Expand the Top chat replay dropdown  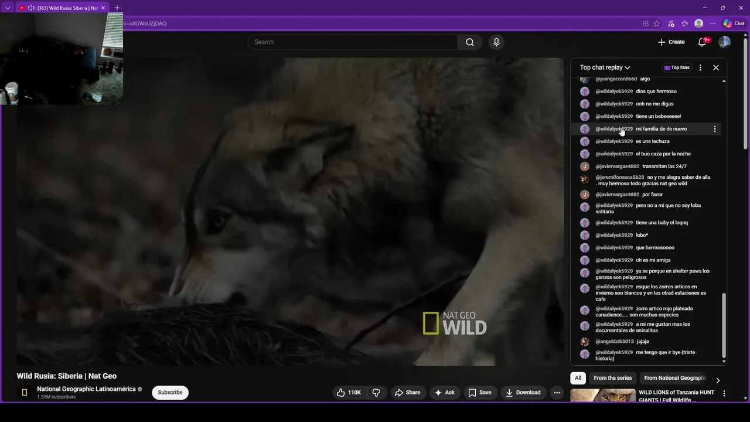pyautogui.click(x=605, y=67)
